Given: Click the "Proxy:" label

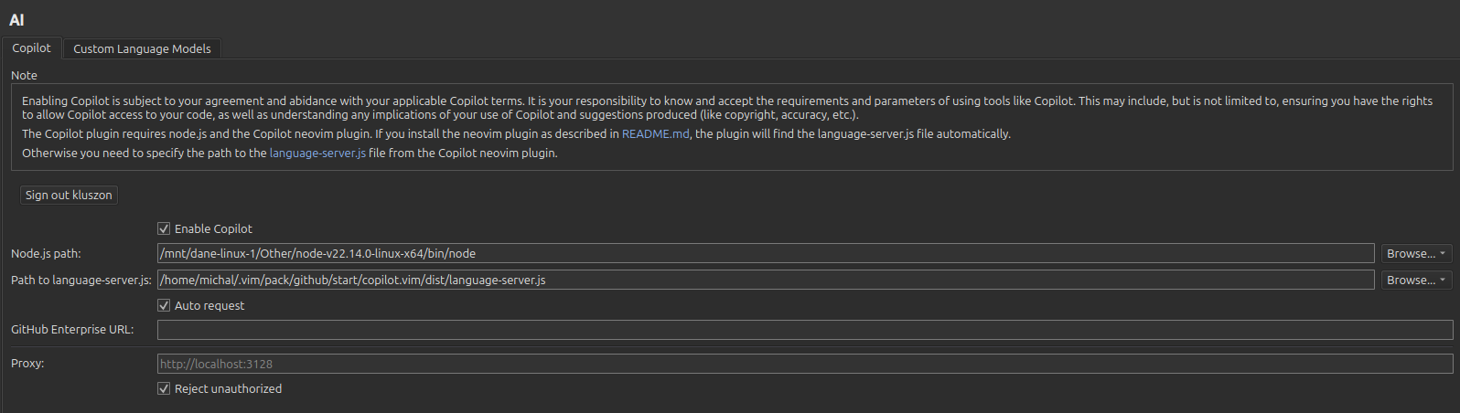Looking at the screenshot, I should tap(27, 363).
